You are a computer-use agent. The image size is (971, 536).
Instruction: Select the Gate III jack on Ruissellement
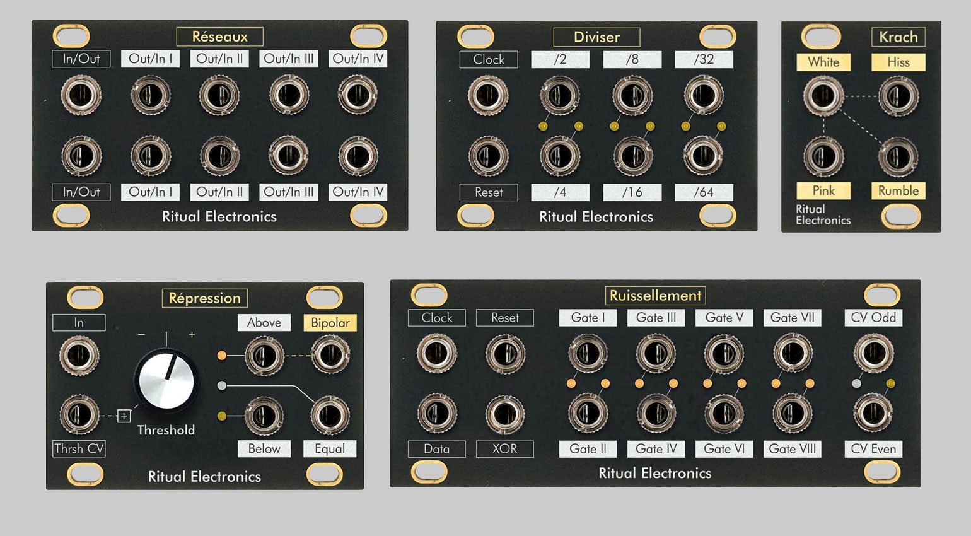(656, 352)
